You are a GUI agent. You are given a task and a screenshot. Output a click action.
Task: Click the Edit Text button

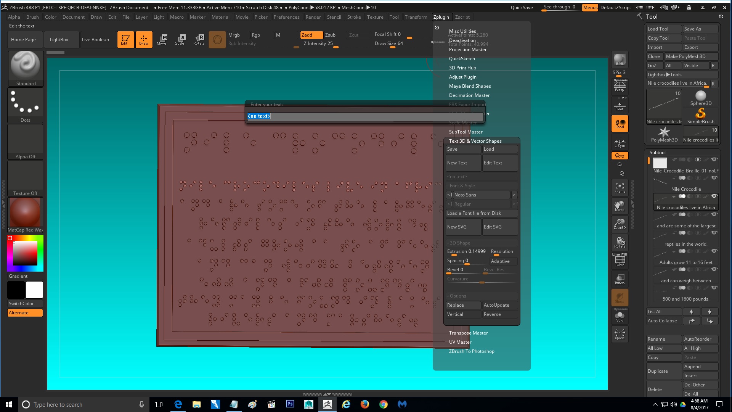[x=500, y=163]
